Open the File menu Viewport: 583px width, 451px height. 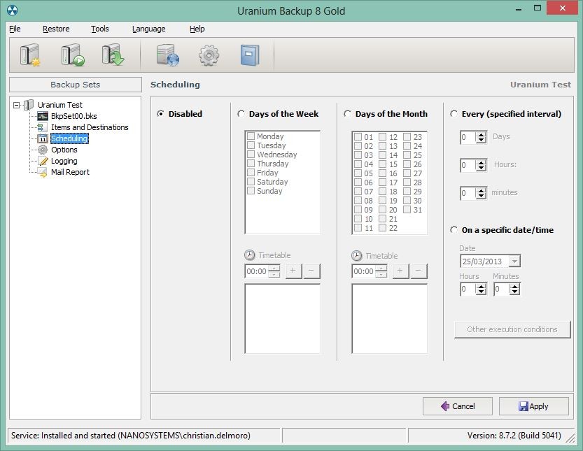tap(15, 29)
